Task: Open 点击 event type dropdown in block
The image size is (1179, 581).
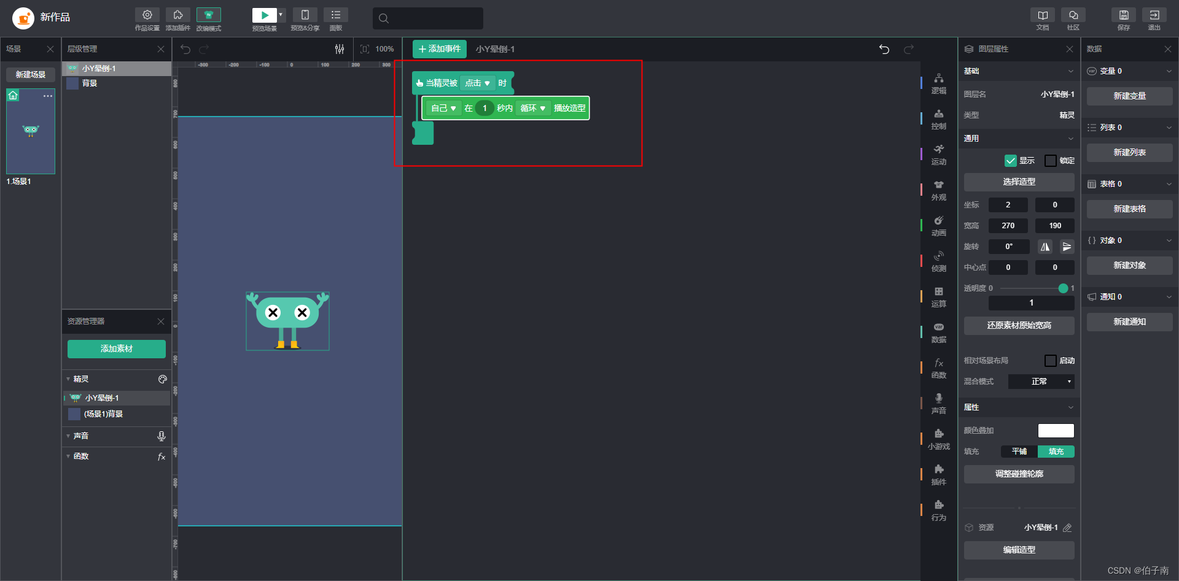Action: (478, 83)
